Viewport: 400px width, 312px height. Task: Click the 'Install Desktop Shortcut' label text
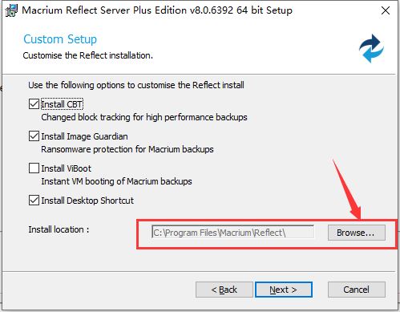click(87, 201)
